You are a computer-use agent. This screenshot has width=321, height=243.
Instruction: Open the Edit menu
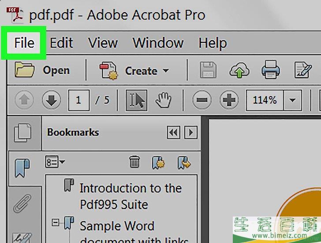[x=61, y=43]
